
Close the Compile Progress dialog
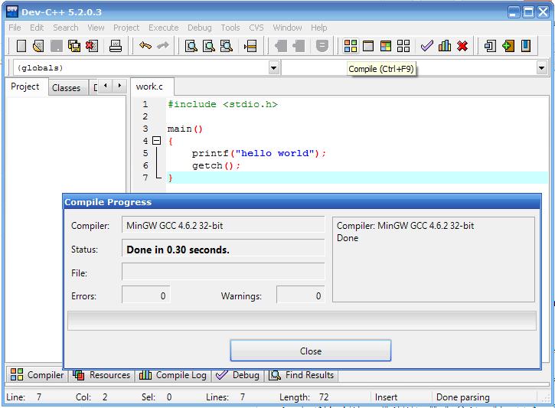[311, 351]
